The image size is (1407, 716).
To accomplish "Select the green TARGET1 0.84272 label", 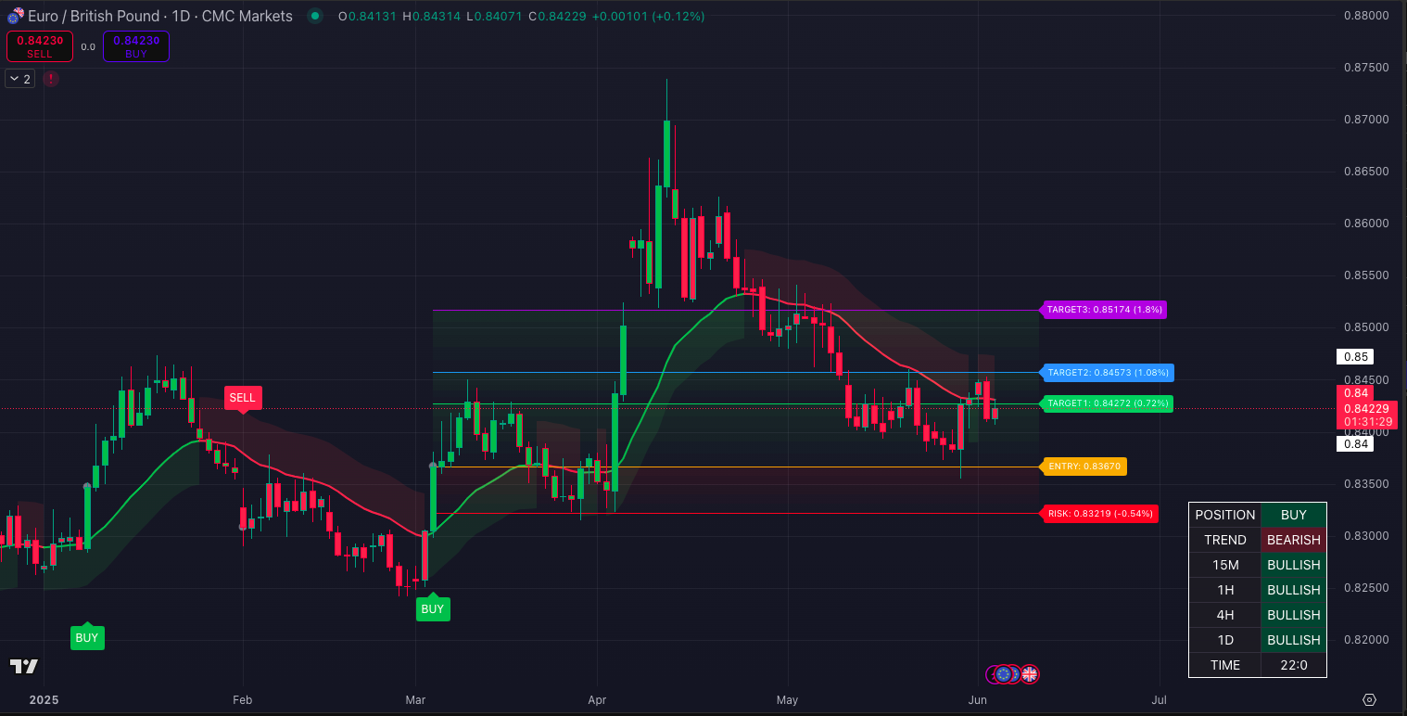I will [1108, 404].
